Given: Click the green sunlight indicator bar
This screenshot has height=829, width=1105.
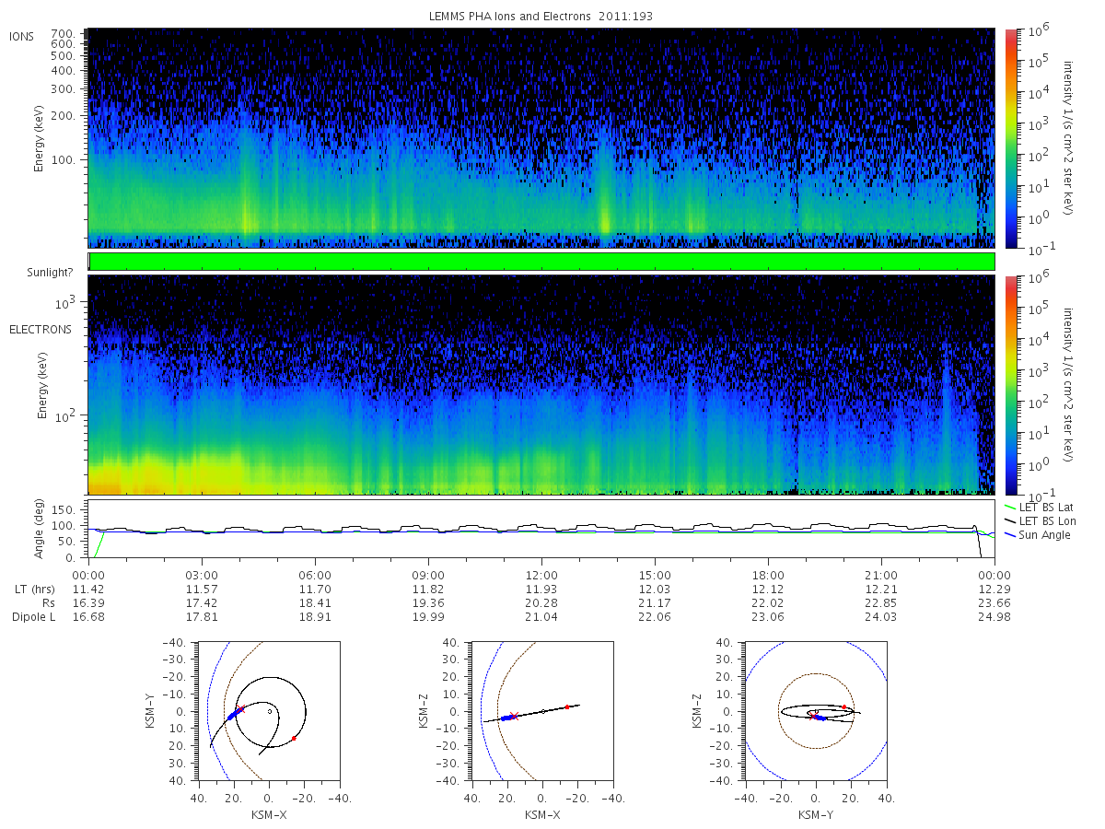Looking at the screenshot, I should pos(541,262).
